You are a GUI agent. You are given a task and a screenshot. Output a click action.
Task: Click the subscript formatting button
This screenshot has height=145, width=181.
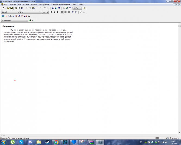[84, 12]
